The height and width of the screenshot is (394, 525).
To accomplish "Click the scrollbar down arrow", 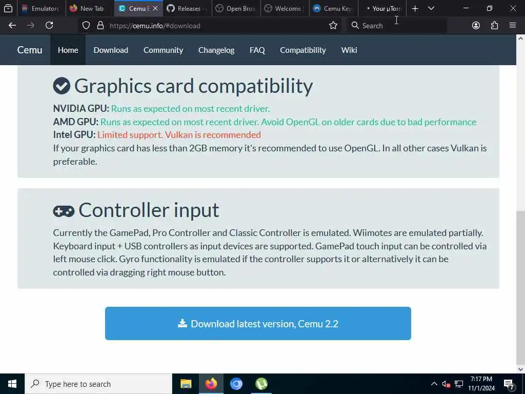I will click(520, 369).
